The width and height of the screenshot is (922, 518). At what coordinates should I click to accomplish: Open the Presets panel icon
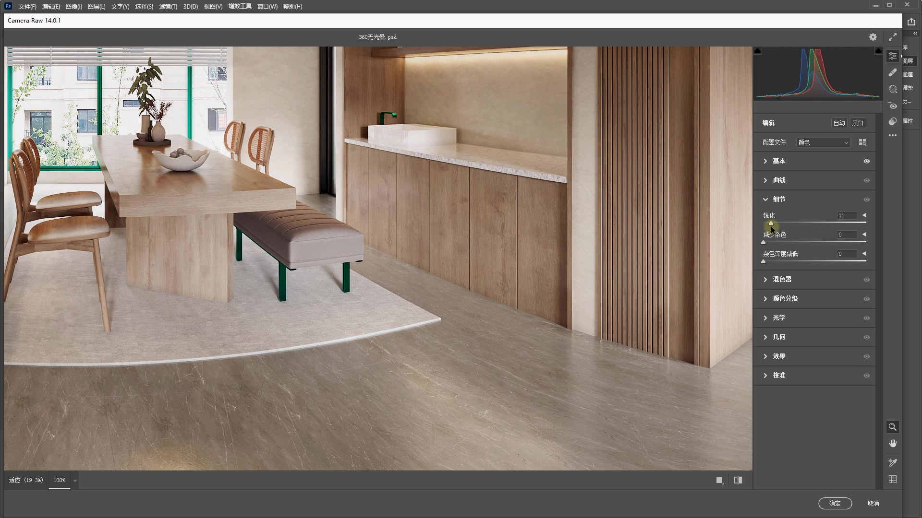click(x=892, y=121)
